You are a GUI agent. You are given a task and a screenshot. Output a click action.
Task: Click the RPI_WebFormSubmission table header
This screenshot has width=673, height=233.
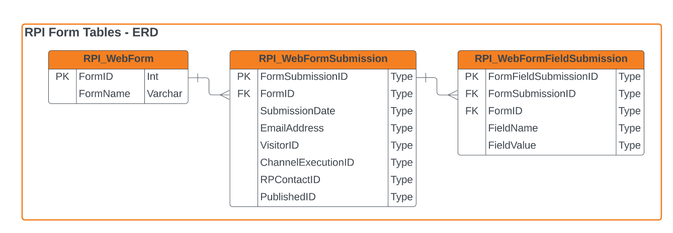coord(323,59)
